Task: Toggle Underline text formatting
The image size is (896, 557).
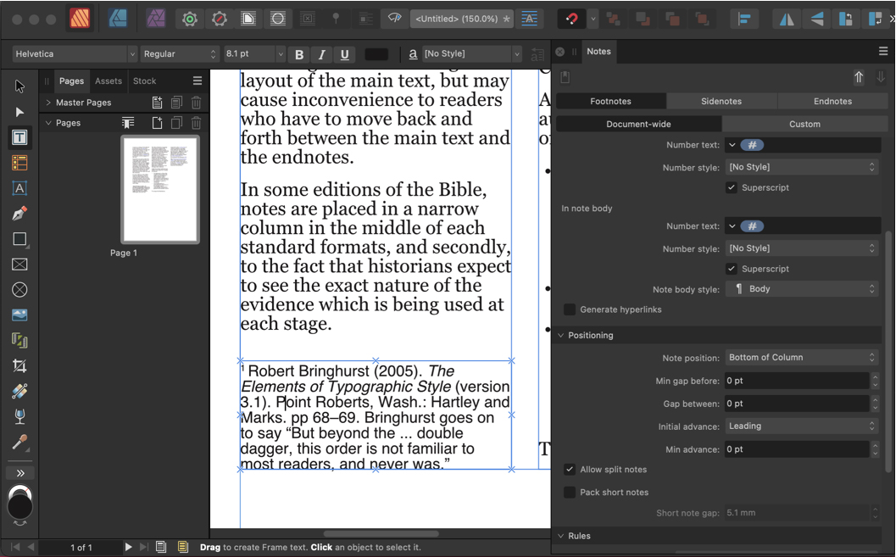Action: tap(344, 54)
